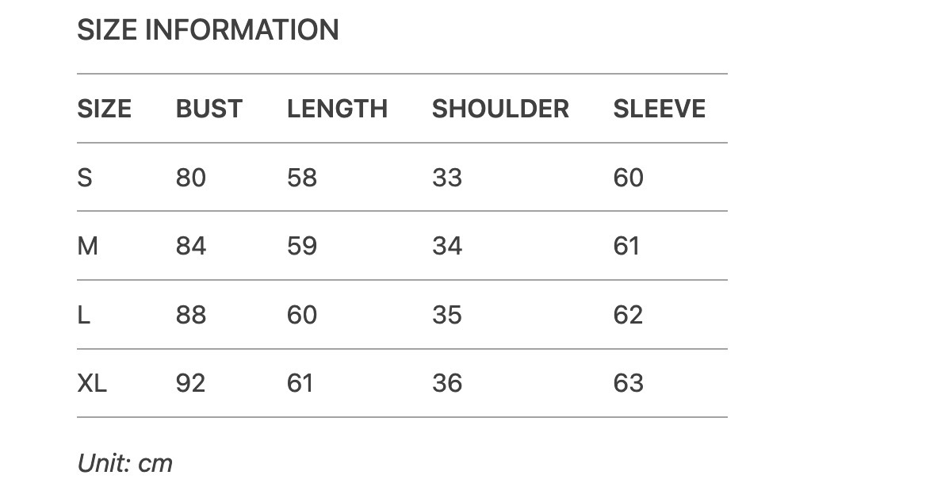Select the M size row label
Image resolution: width=945 pixels, height=479 pixels.
pyautogui.click(x=87, y=246)
